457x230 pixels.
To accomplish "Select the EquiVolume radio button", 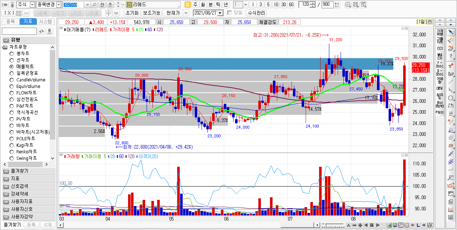I will pyautogui.click(x=12, y=86).
